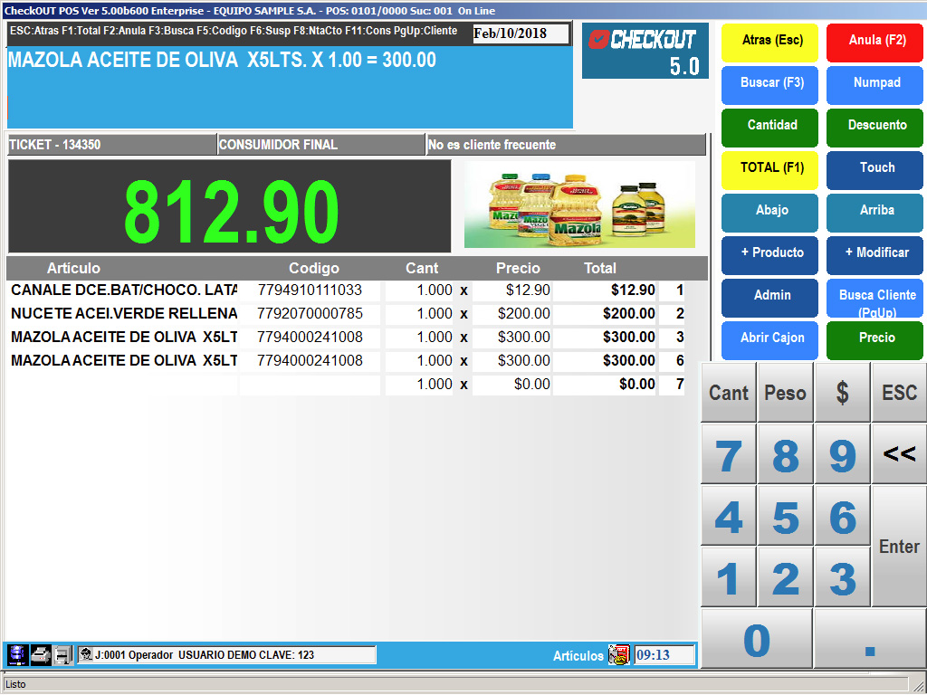The height and width of the screenshot is (695, 927).
Task: Click the Listo status bar text
Action: (16, 684)
